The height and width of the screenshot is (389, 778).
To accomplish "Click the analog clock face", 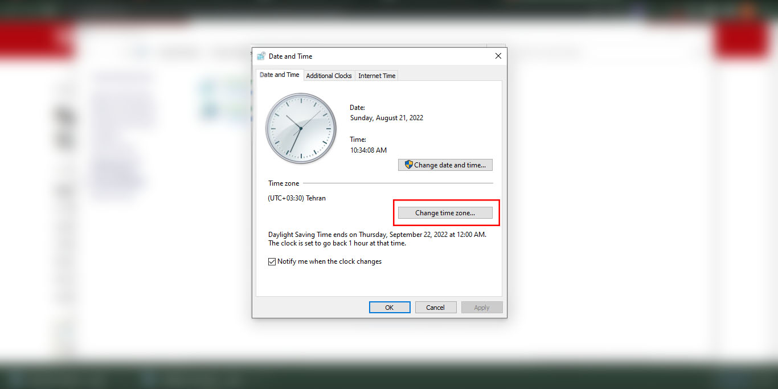I will point(301,129).
